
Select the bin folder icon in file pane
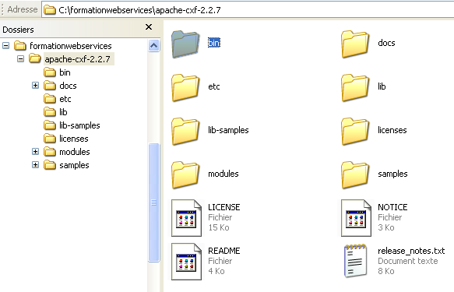[x=185, y=44]
